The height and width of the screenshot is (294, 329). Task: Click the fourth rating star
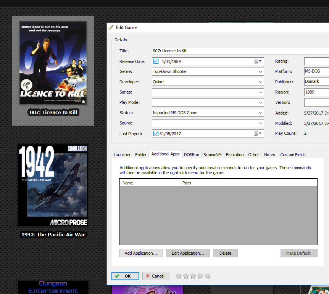coord(200,276)
